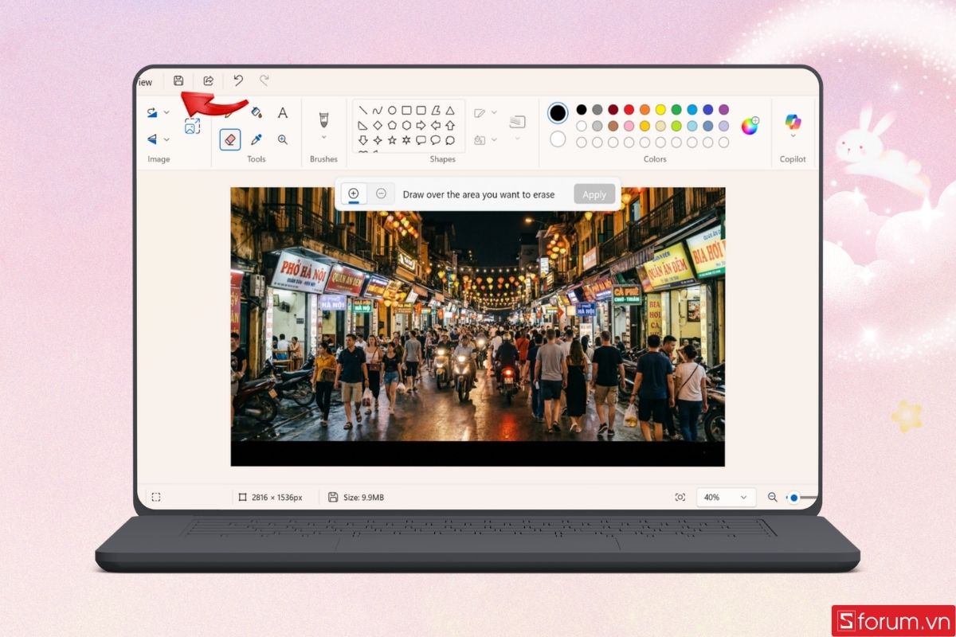
Task: Expand the Flip options dropdown
Action: pyautogui.click(x=167, y=139)
